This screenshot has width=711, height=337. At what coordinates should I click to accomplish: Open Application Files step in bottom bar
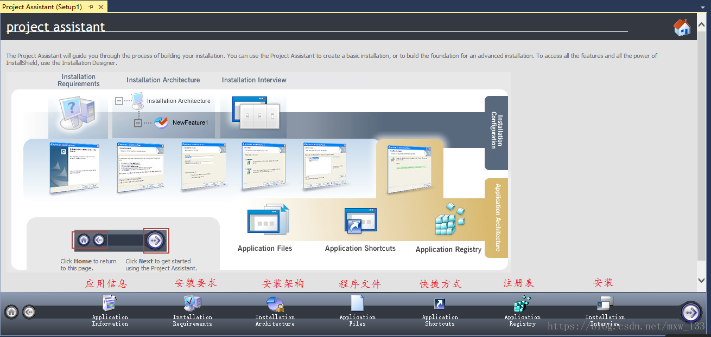coord(357,311)
